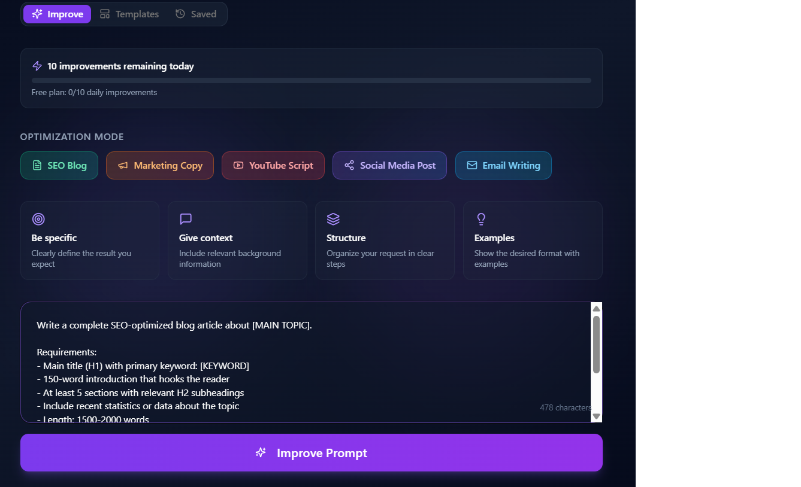801x487 pixels.
Task: Click the daily improvements progress bar
Action: click(312, 80)
